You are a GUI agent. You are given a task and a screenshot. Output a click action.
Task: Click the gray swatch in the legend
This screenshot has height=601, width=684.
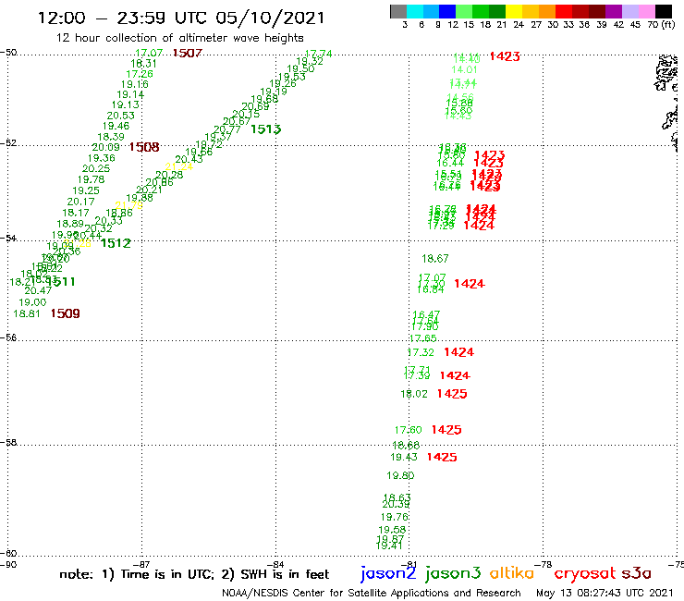pyautogui.click(x=398, y=11)
